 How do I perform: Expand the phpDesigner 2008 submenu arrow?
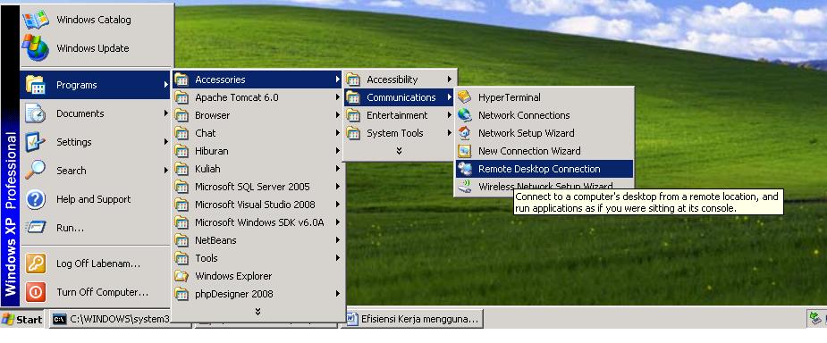(x=337, y=294)
